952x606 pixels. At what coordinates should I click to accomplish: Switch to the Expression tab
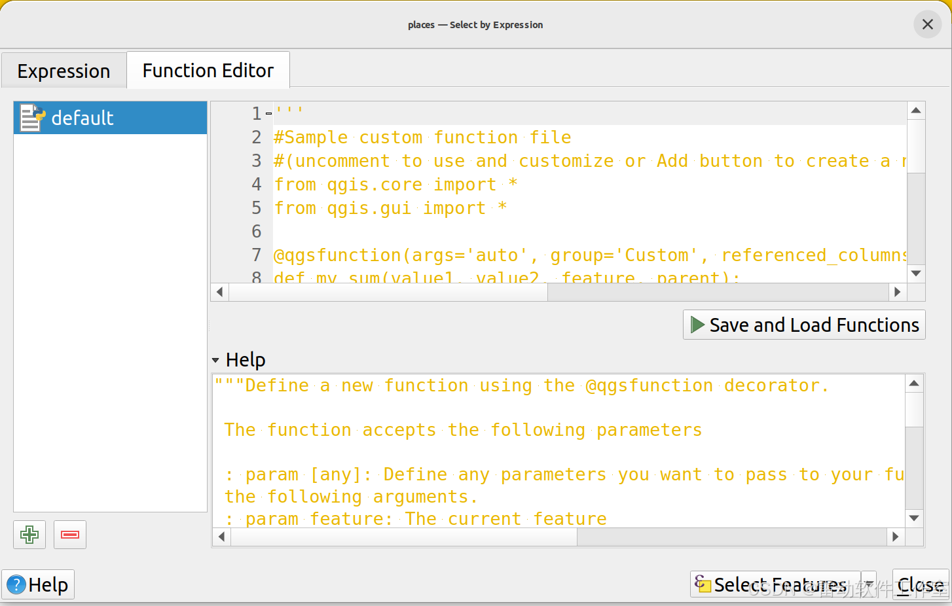coord(64,71)
